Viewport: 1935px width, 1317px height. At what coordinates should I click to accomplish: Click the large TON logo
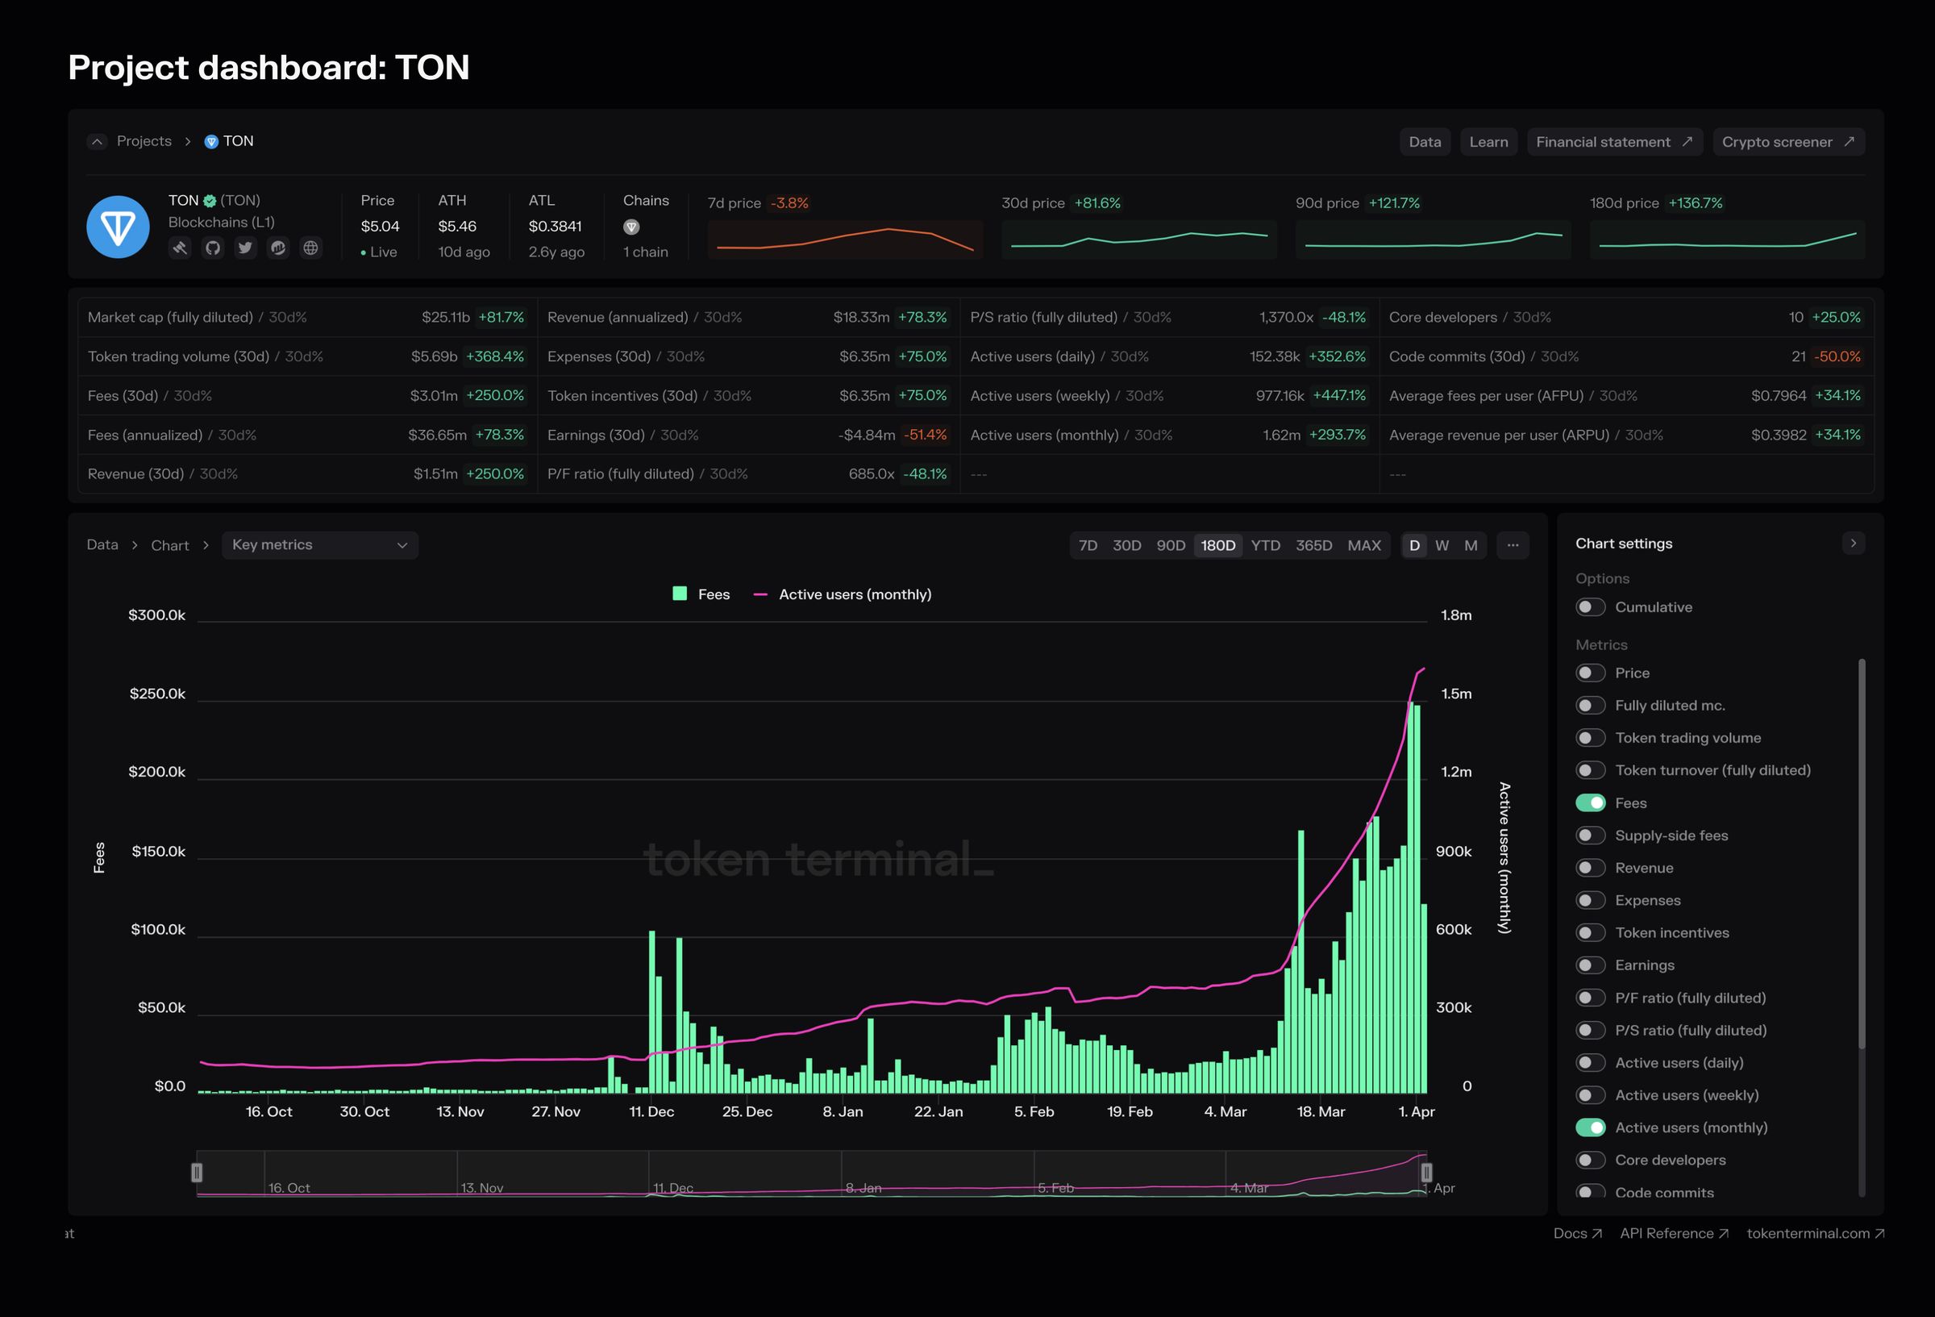119,227
